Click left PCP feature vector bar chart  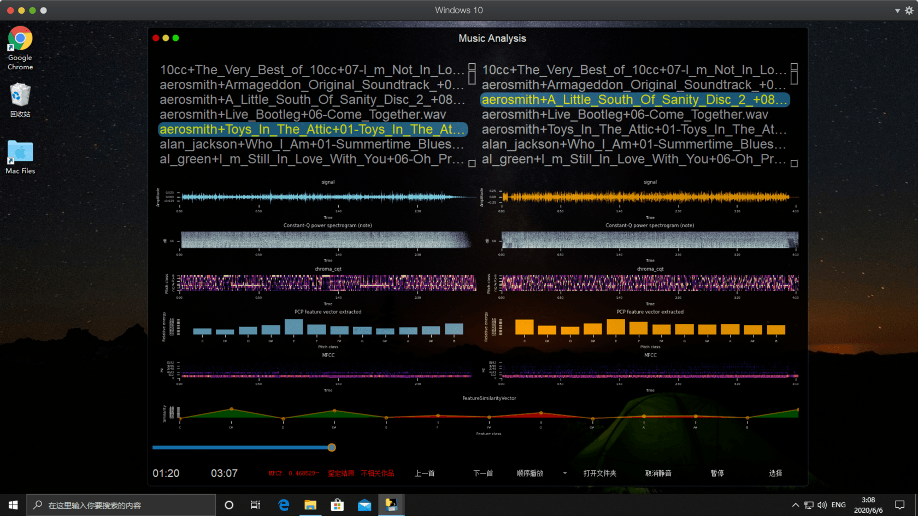coord(328,327)
